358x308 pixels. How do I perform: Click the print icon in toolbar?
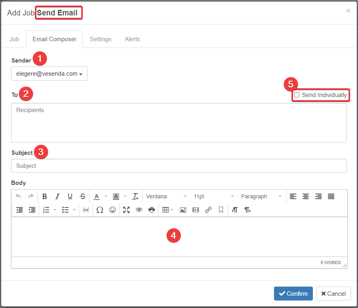click(151, 210)
